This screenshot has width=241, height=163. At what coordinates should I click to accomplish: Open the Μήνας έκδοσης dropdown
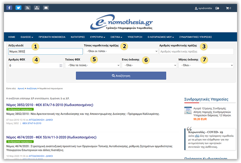[x=206, y=65]
